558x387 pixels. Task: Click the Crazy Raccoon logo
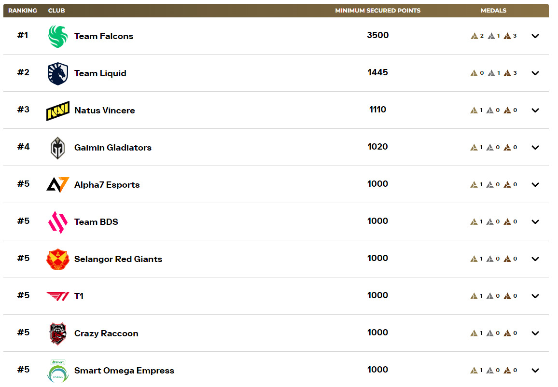(58, 333)
